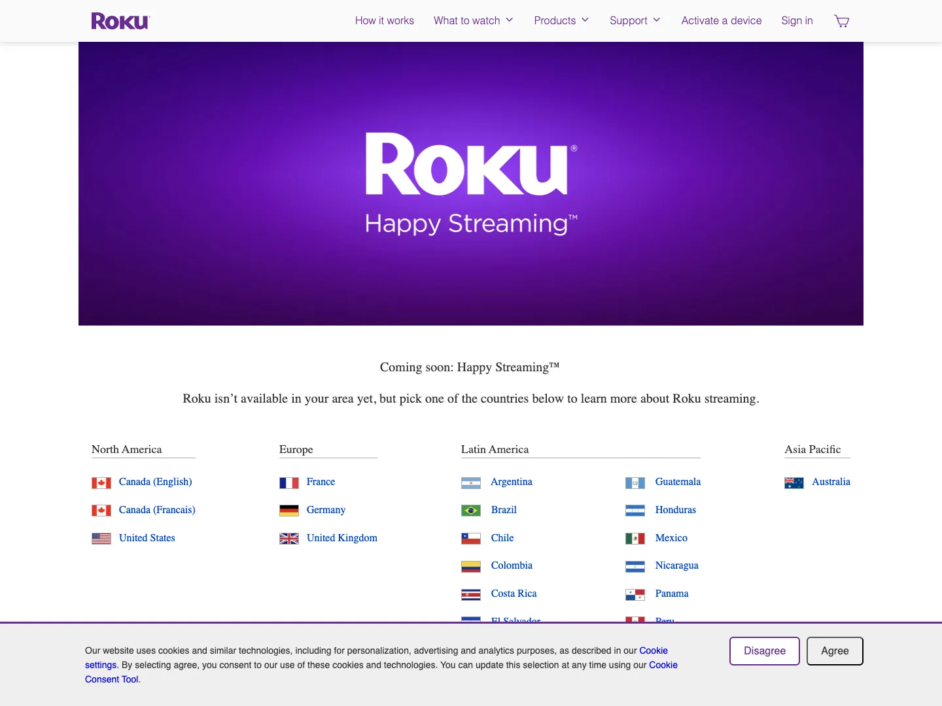Select the Chile link

click(502, 538)
